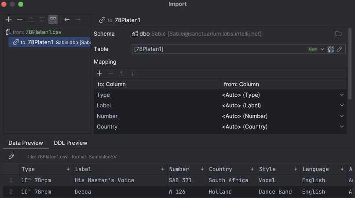Select row number 2 in preview

click(x=11, y=192)
